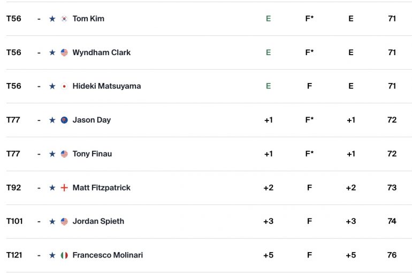Image resolution: width=412 pixels, height=273 pixels.
Task: Toggle favorite star for Tom Kim
Action: (x=52, y=19)
